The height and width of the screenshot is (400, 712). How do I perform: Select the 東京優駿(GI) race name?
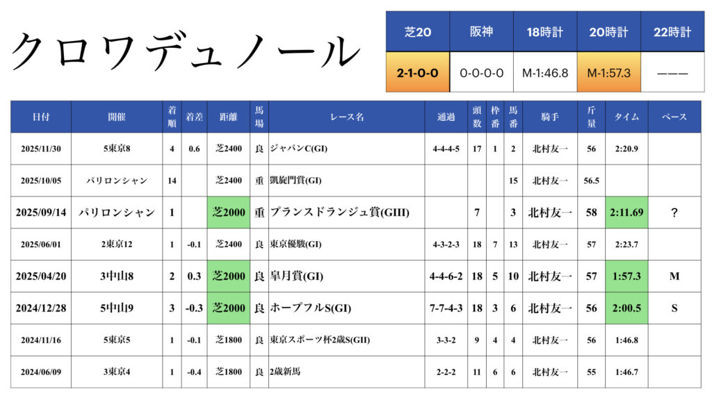pyautogui.click(x=296, y=244)
